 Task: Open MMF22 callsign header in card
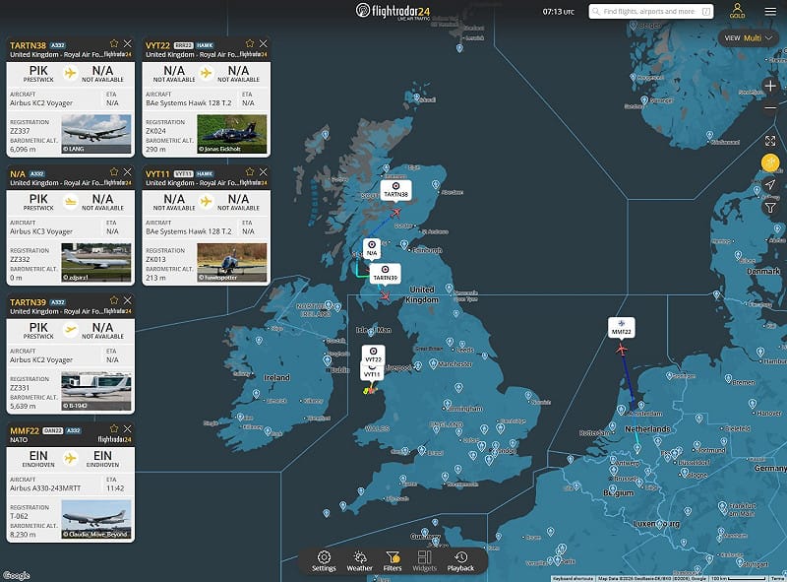click(25, 430)
